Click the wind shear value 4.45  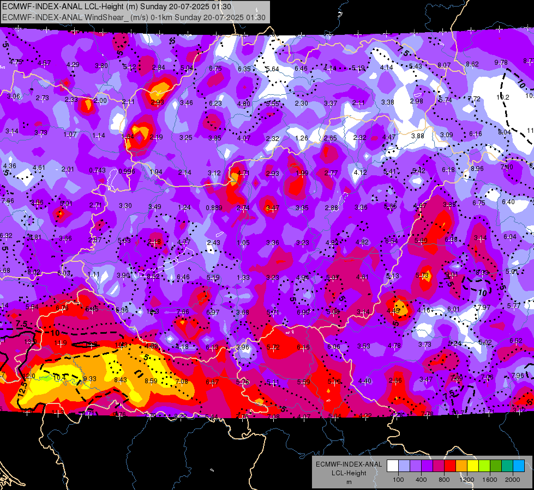pos(393,310)
